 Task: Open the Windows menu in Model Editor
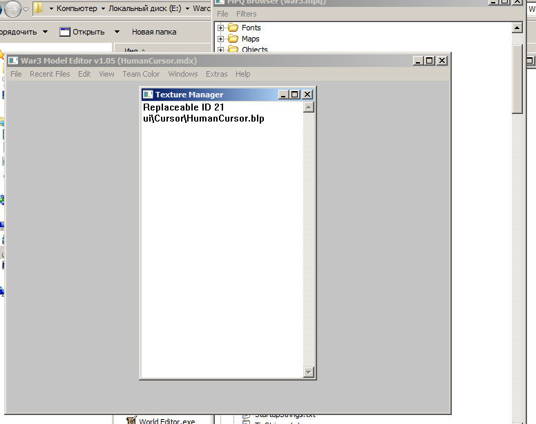[x=183, y=74]
